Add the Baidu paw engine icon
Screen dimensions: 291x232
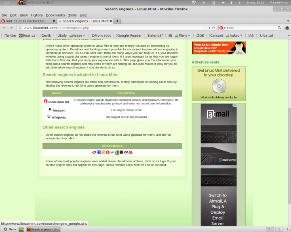[x=99, y=152]
